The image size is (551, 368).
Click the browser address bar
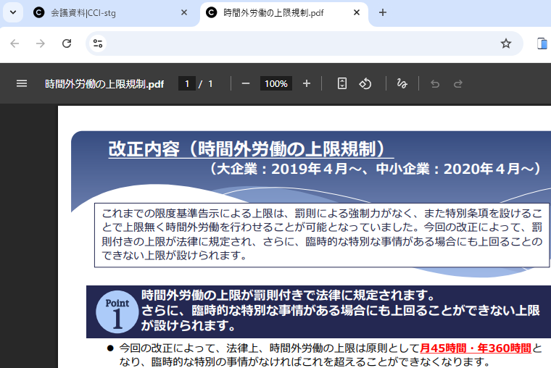[x=304, y=43]
